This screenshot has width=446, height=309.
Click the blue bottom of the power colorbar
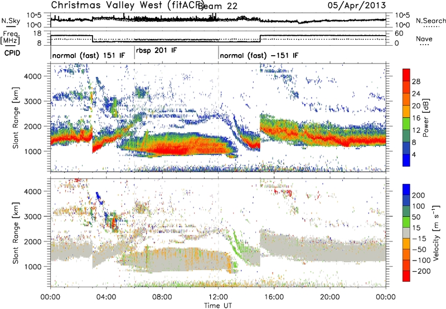(406, 160)
